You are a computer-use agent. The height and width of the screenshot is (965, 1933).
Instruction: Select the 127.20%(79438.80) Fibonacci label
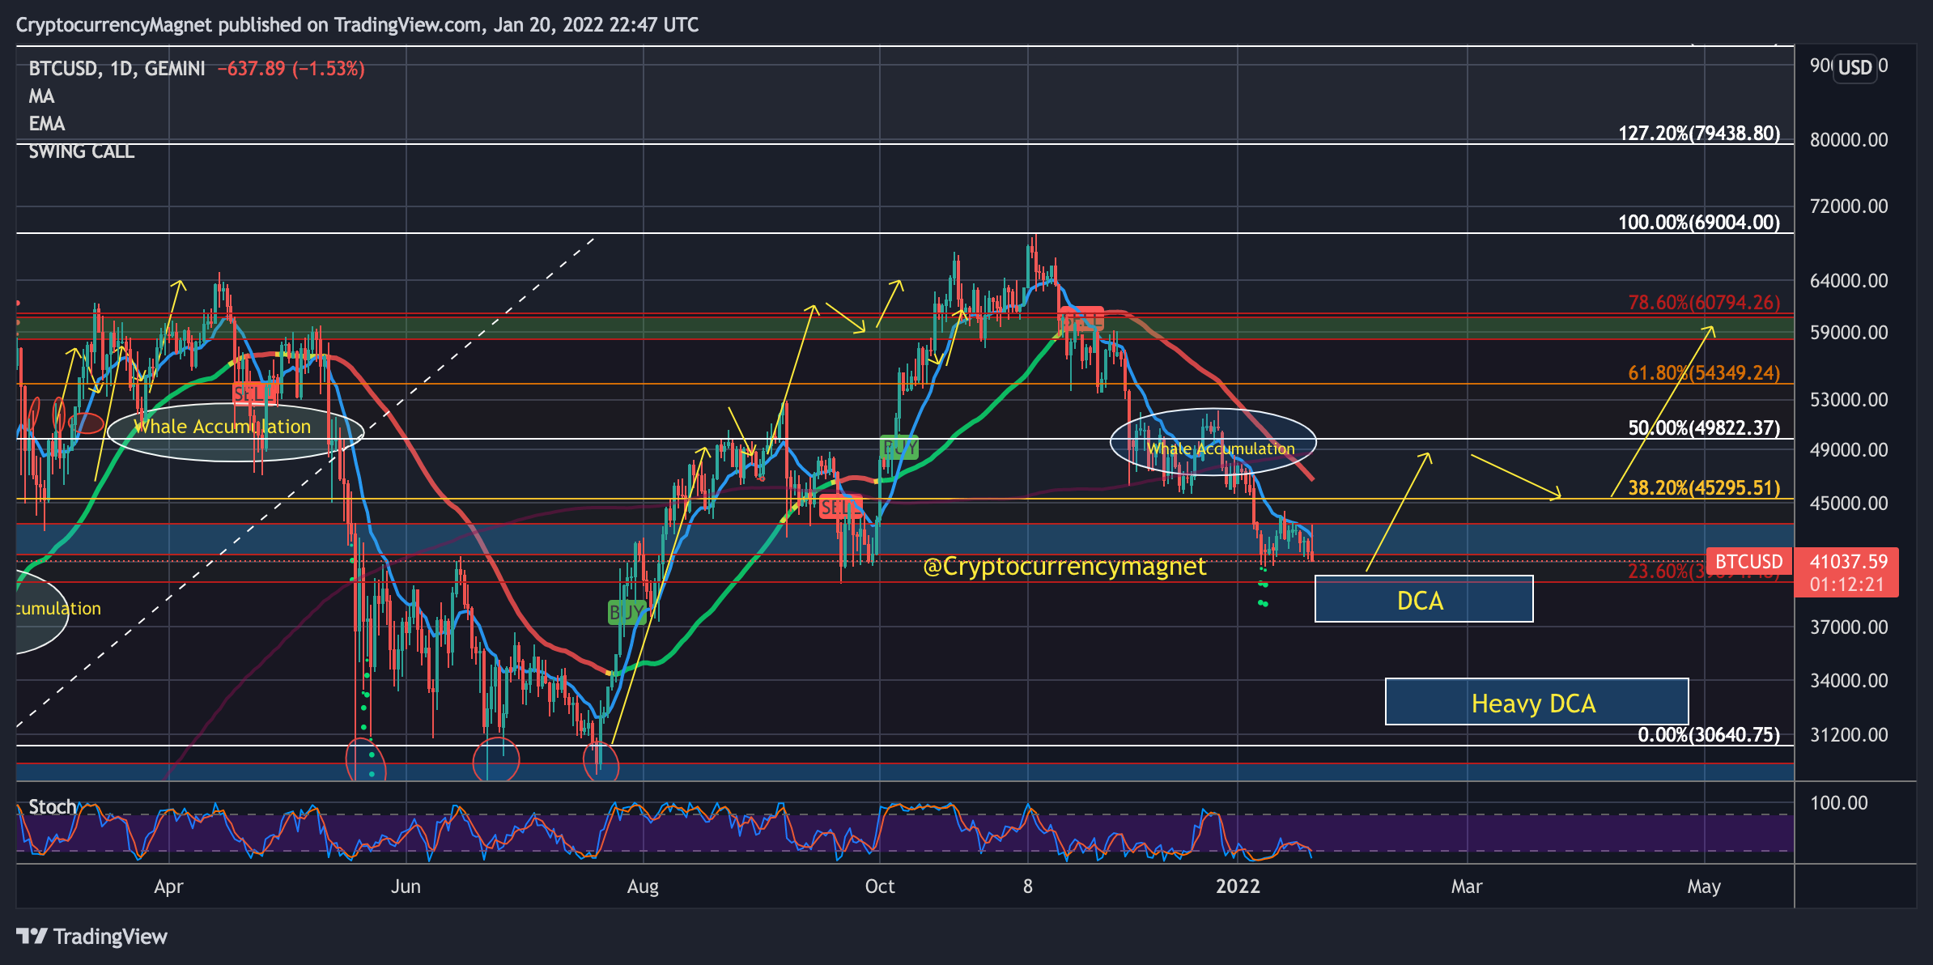(1698, 133)
